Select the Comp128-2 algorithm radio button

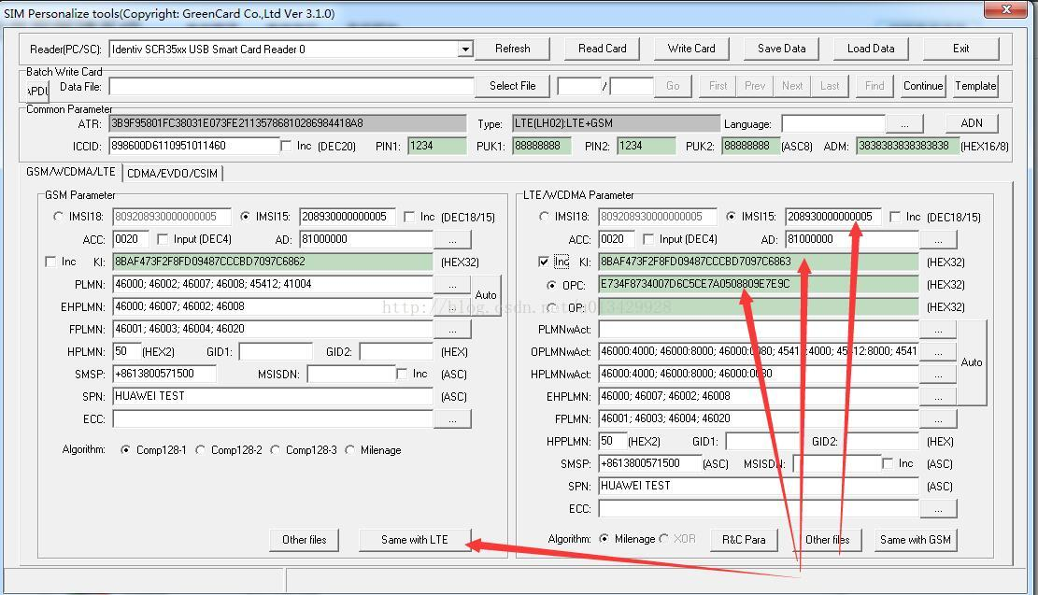point(201,450)
